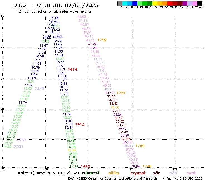Select the s3a legend label
206x181 pixels.
click(156, 173)
